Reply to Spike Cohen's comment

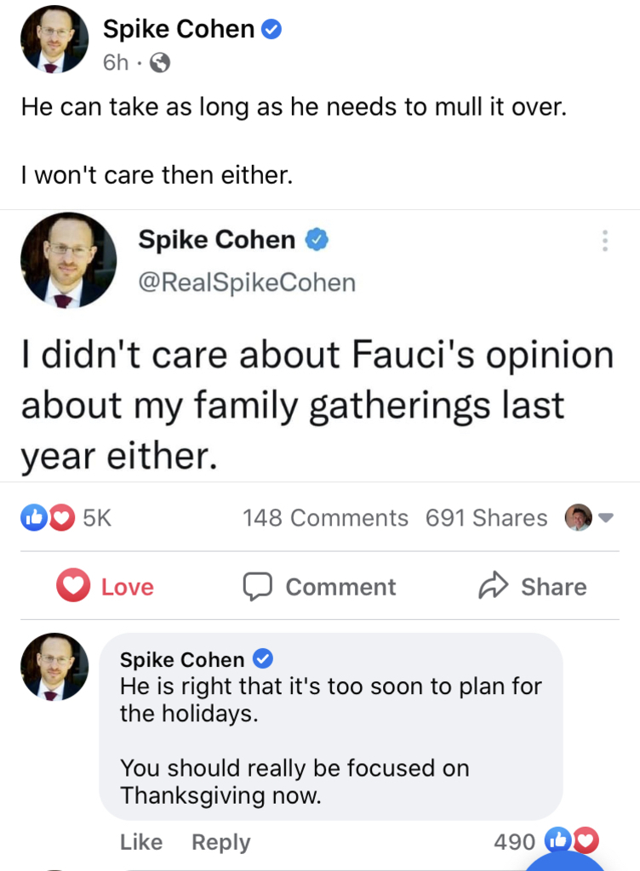(x=220, y=841)
